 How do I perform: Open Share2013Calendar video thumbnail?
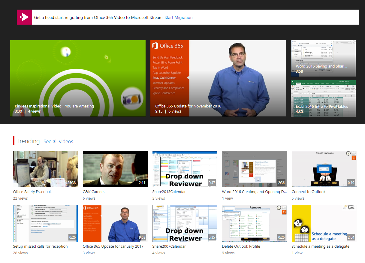click(185, 169)
